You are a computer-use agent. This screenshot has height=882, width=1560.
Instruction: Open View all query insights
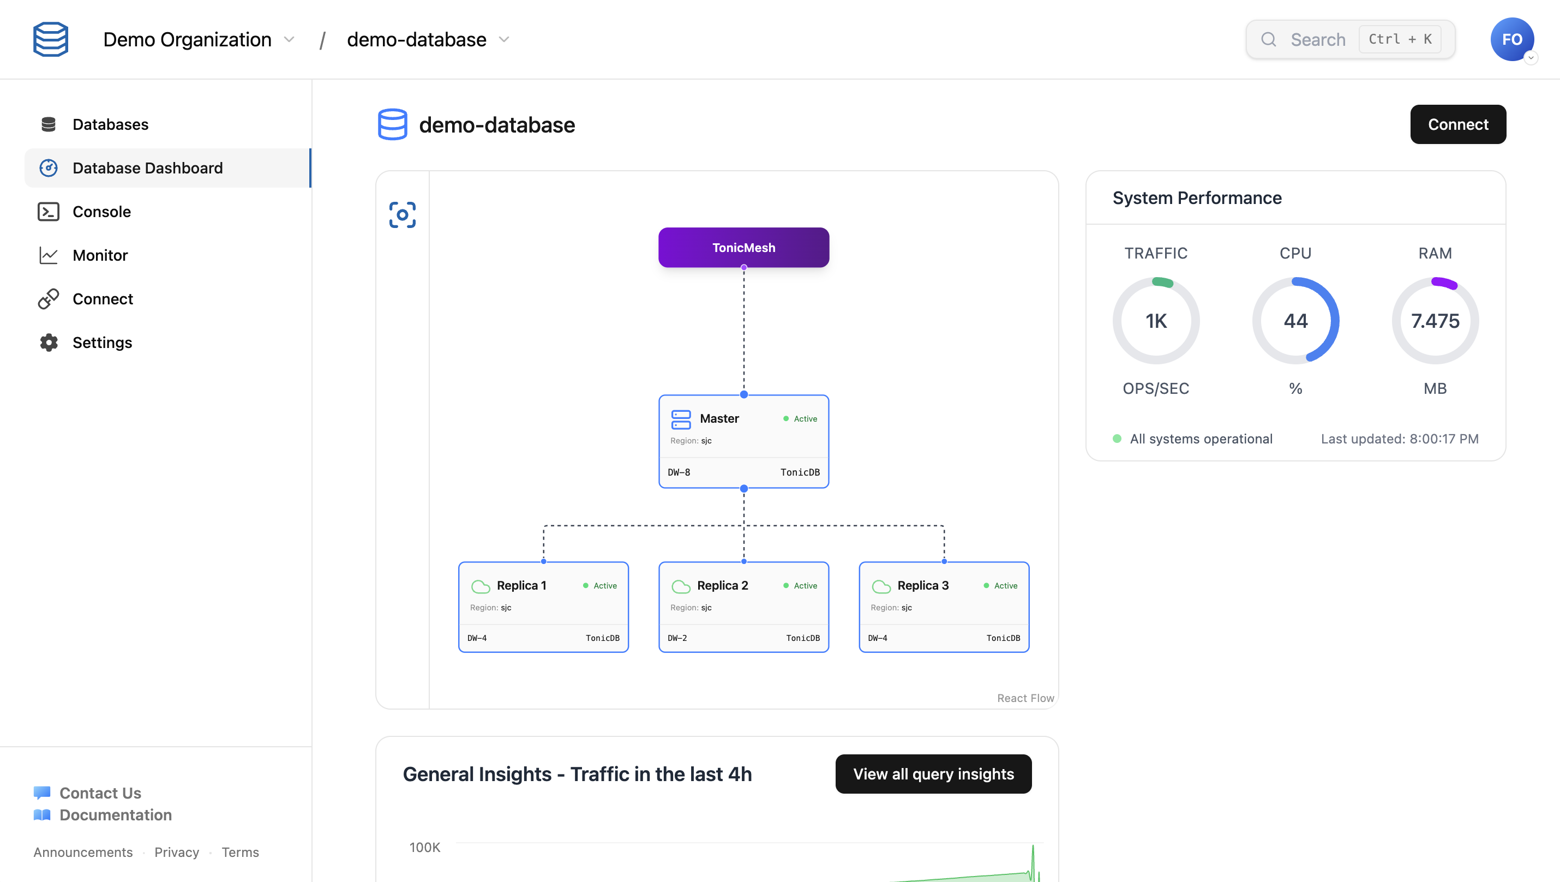(x=933, y=773)
